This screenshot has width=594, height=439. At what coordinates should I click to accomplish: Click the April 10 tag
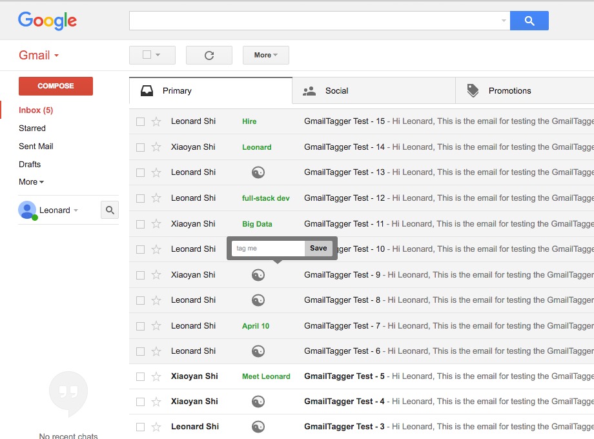(256, 326)
